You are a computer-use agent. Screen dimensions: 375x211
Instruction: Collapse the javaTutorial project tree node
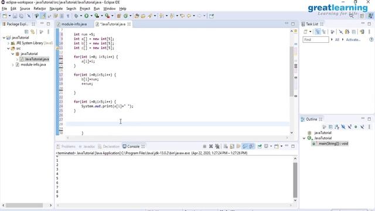click(x=4, y=38)
